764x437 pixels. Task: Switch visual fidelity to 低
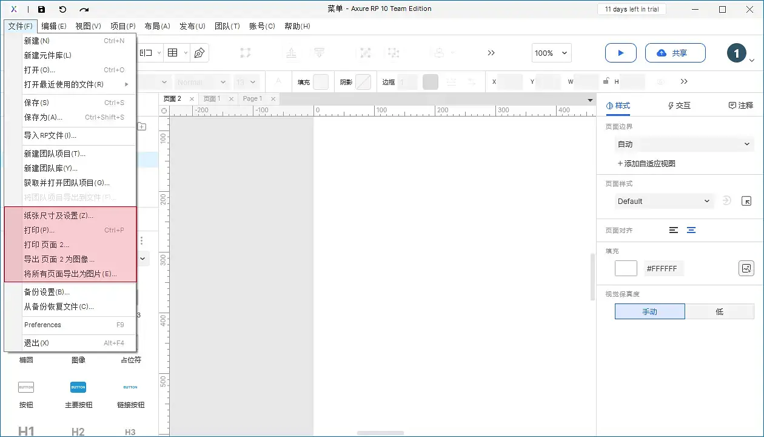click(x=720, y=311)
